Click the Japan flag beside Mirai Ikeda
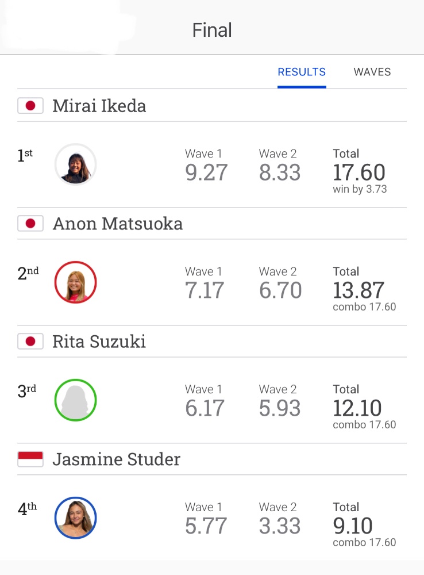 [30, 106]
